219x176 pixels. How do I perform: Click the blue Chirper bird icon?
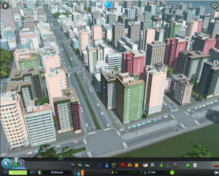click(108, 5)
